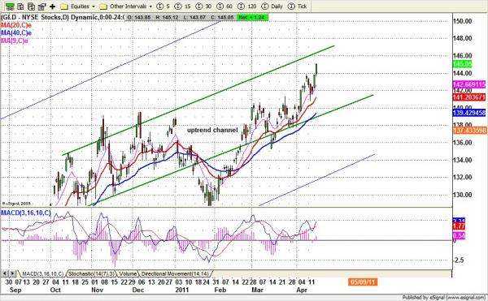Select the Tick interval button

tap(298, 6)
